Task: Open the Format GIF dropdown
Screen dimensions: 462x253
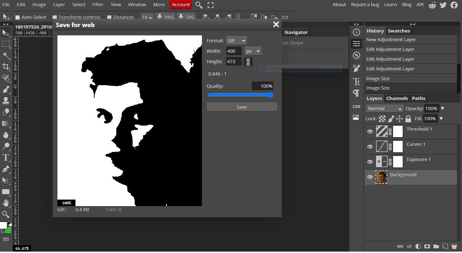Action: coord(236,41)
